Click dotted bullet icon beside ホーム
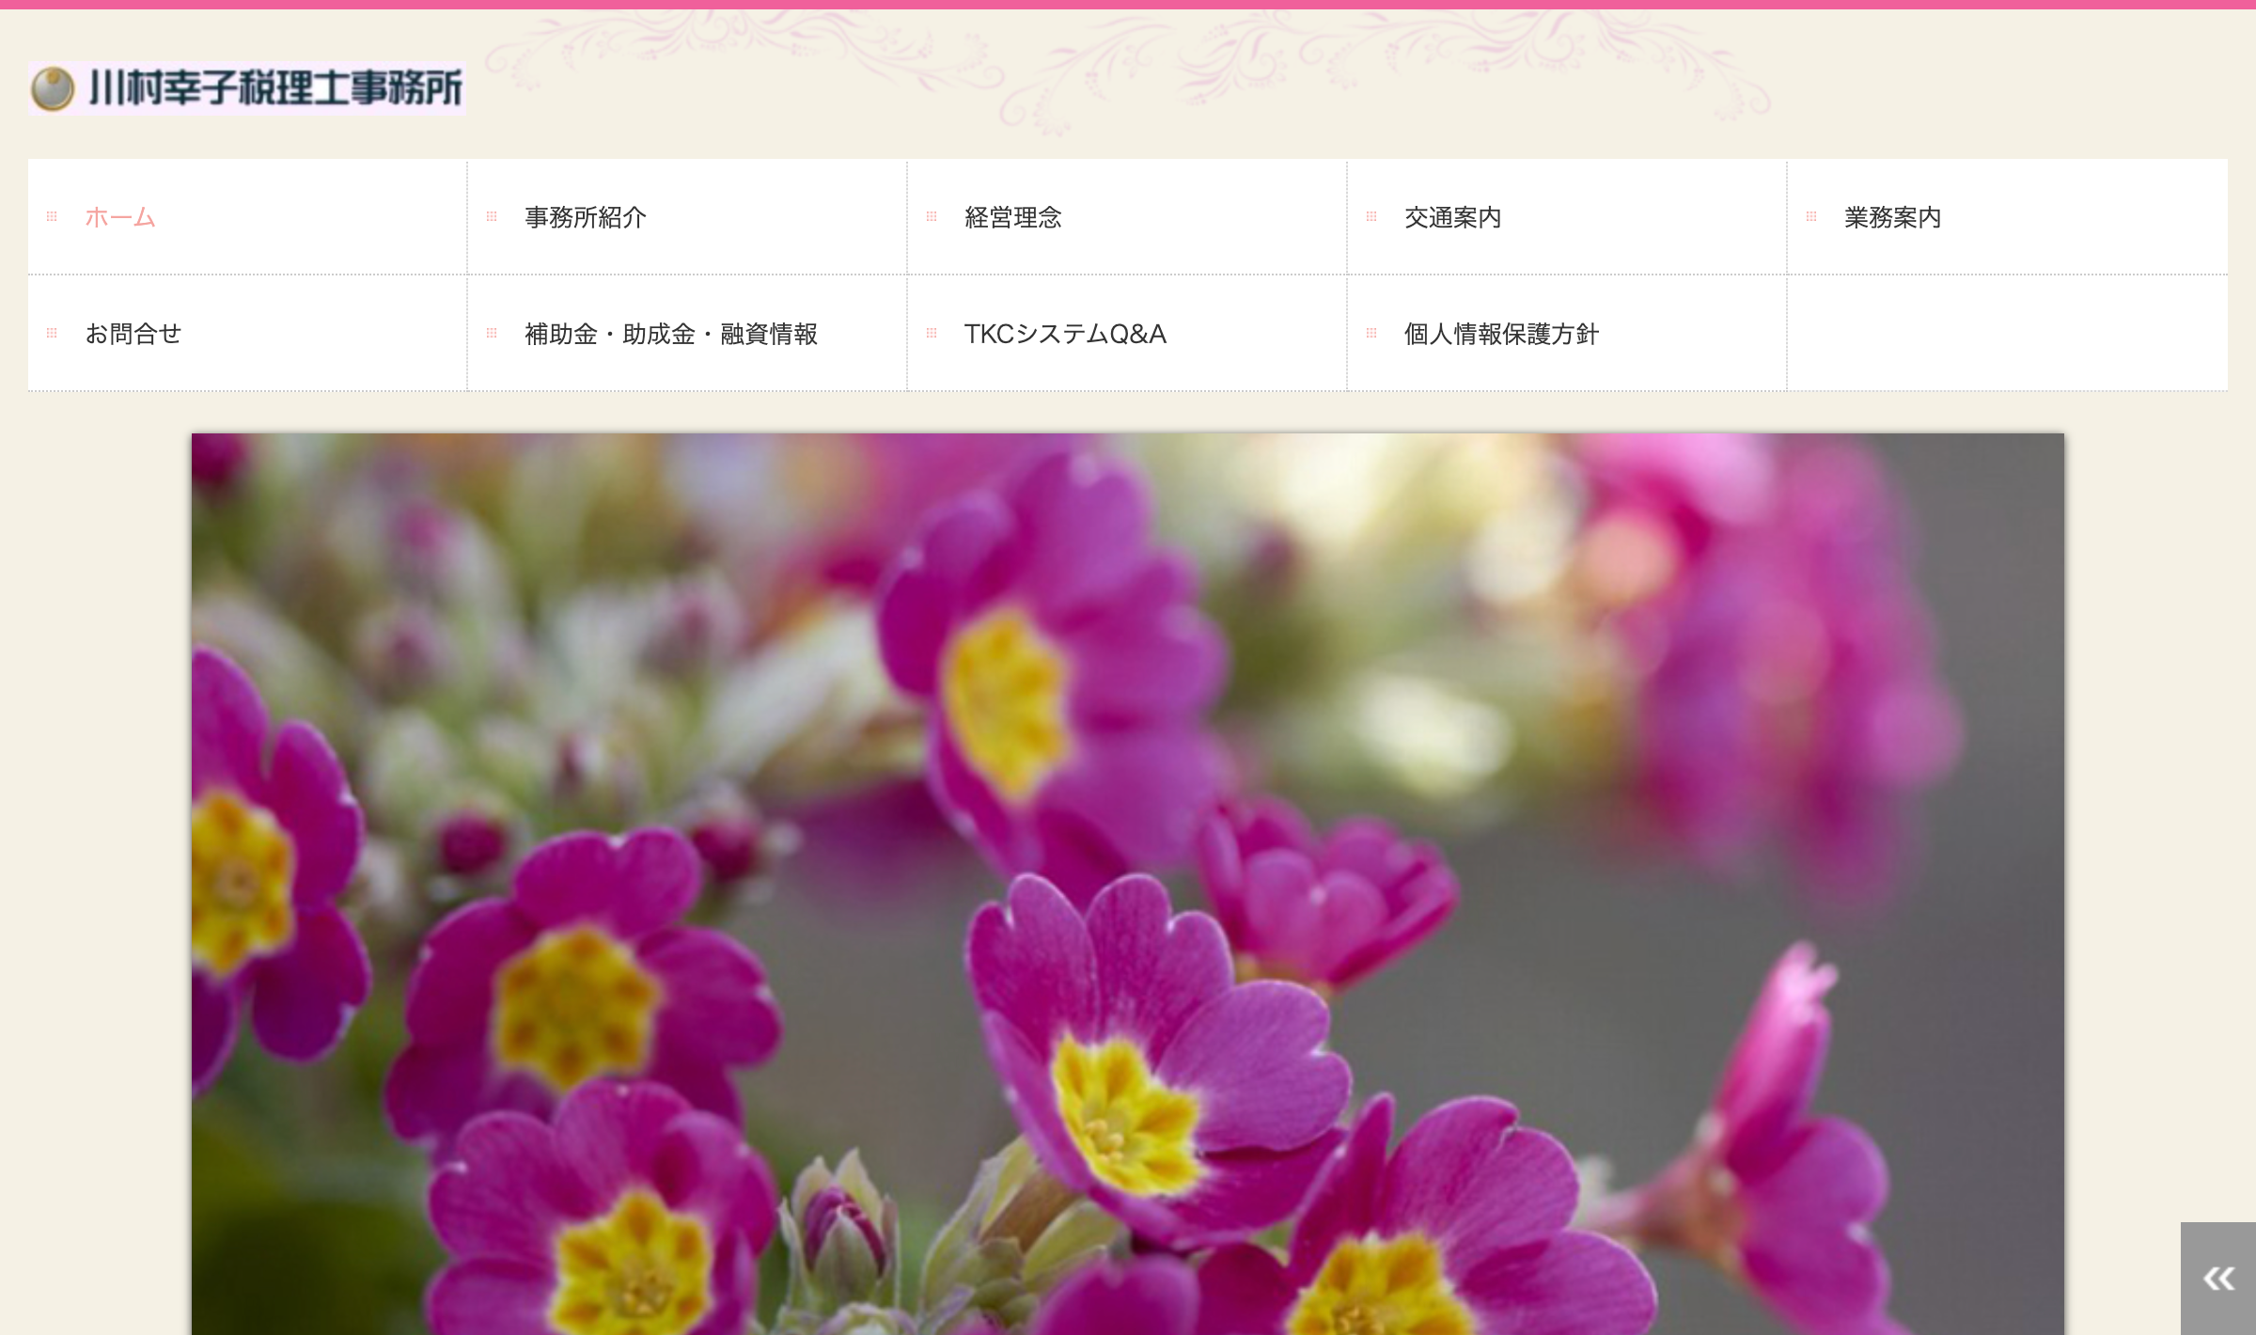This screenshot has height=1335, width=2256. point(52,217)
